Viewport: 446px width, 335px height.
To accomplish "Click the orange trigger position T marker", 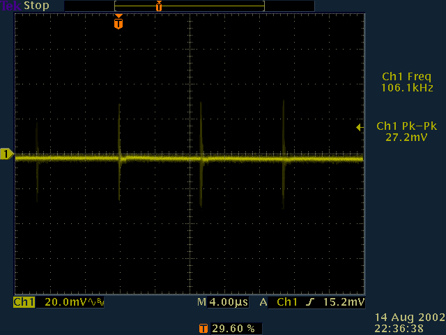I will tap(118, 23).
